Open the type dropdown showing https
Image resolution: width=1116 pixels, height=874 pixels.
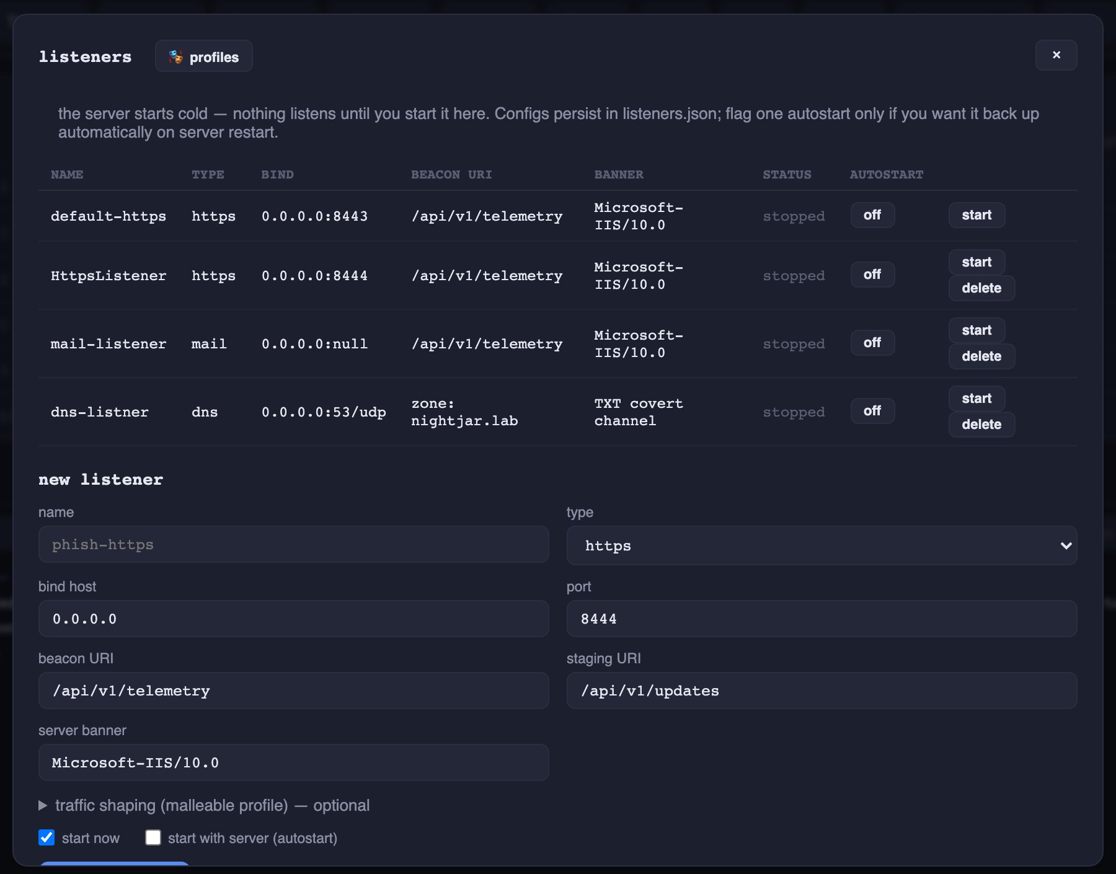[821, 545]
